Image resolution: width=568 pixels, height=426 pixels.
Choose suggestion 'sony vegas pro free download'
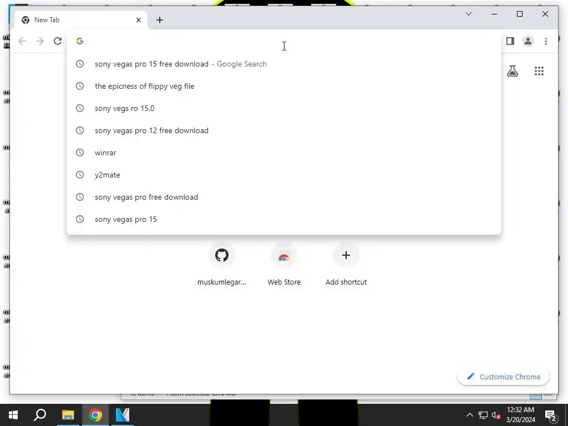(284, 197)
